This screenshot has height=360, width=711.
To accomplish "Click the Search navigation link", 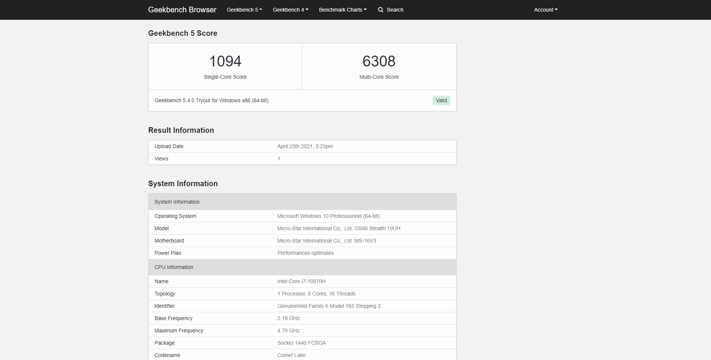I will tap(390, 10).
